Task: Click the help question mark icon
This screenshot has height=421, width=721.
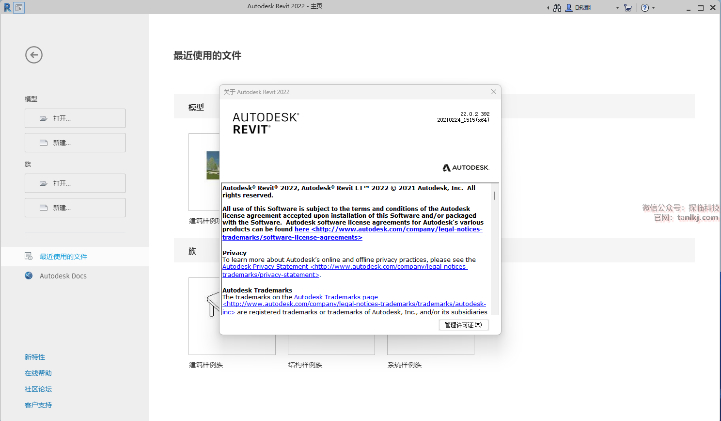Action: [x=644, y=8]
